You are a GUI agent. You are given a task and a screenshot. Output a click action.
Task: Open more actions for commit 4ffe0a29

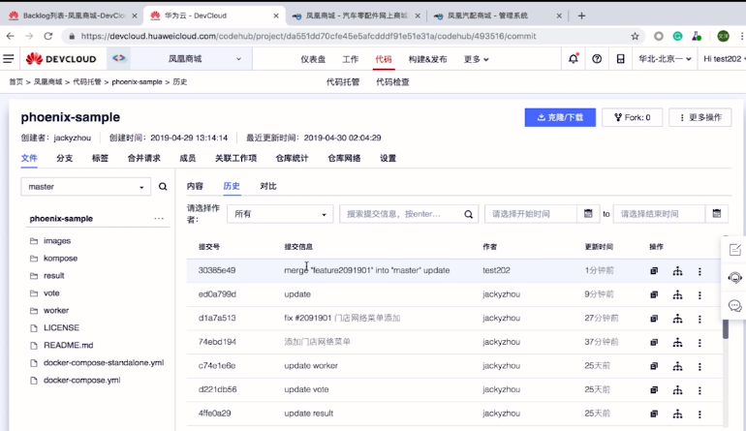pos(699,414)
